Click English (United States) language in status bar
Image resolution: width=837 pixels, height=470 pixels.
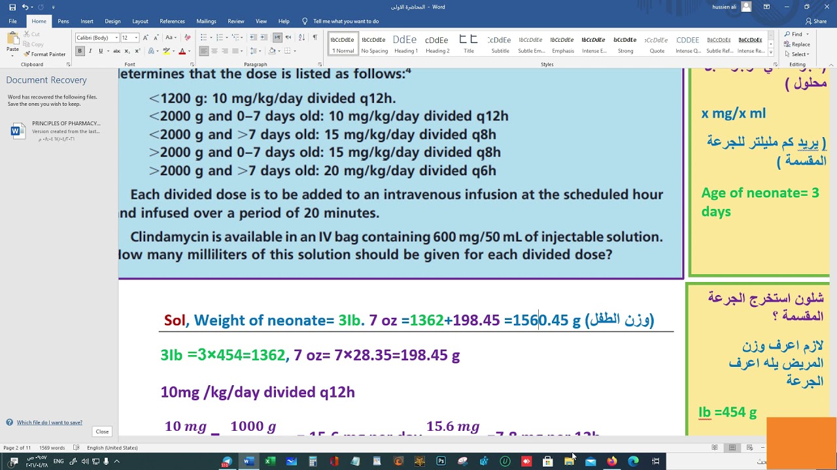pos(112,448)
